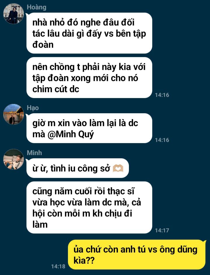Open Hạo's profile avatar
Image resolution: width=210 pixels, height=275 pixels.
pos(13,114)
